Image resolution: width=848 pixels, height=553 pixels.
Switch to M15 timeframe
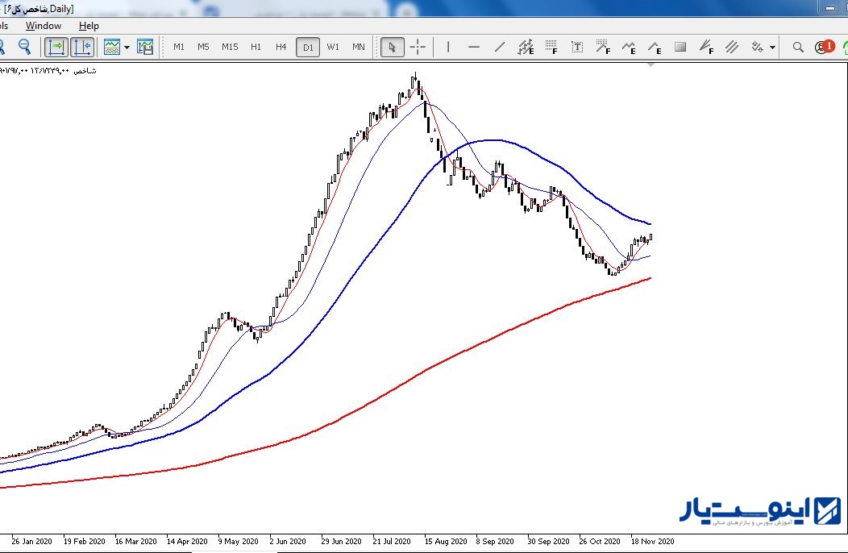click(230, 47)
